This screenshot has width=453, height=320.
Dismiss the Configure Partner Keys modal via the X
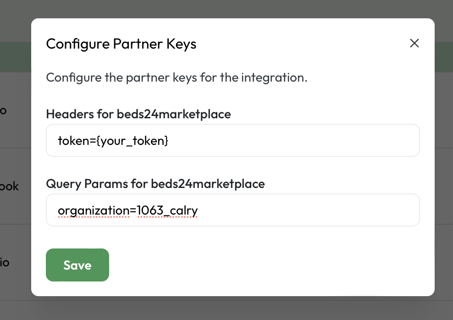point(414,43)
